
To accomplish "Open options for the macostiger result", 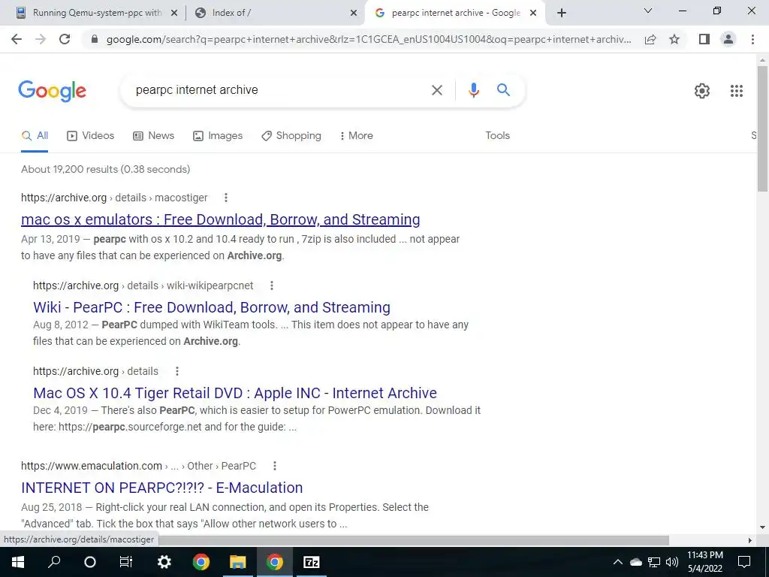I will point(225,198).
